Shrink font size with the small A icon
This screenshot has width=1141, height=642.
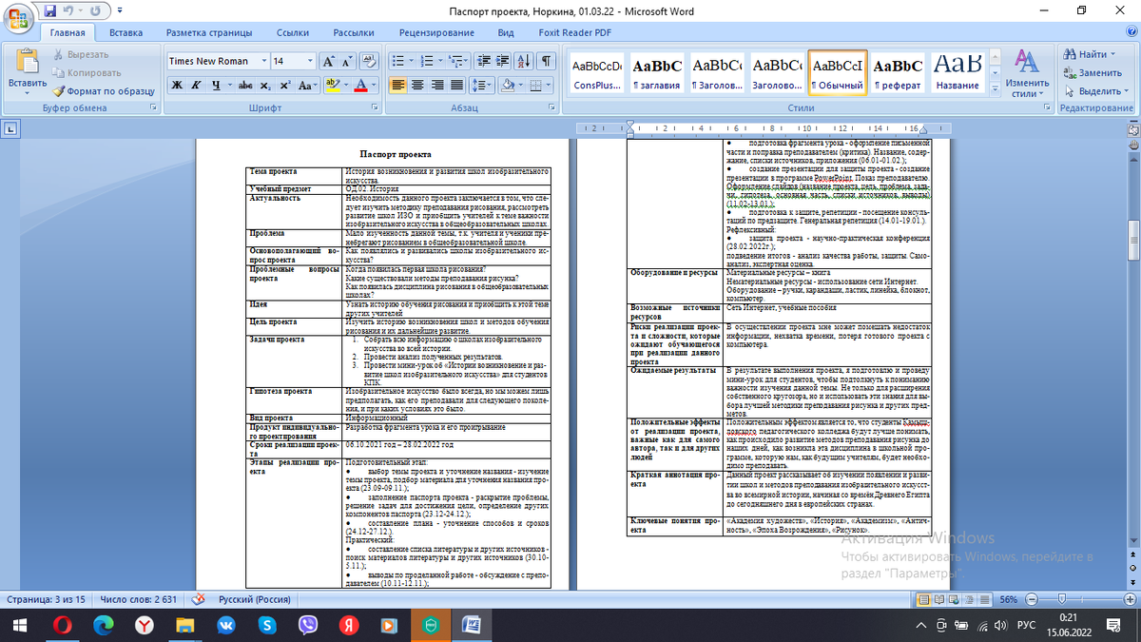click(346, 61)
